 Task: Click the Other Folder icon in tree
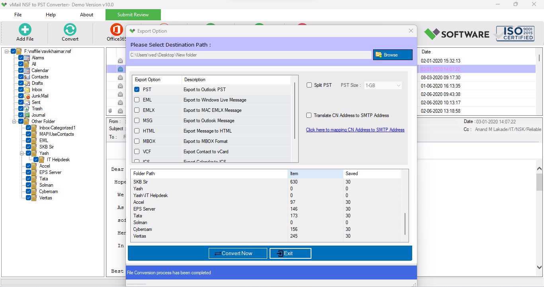[27, 121]
